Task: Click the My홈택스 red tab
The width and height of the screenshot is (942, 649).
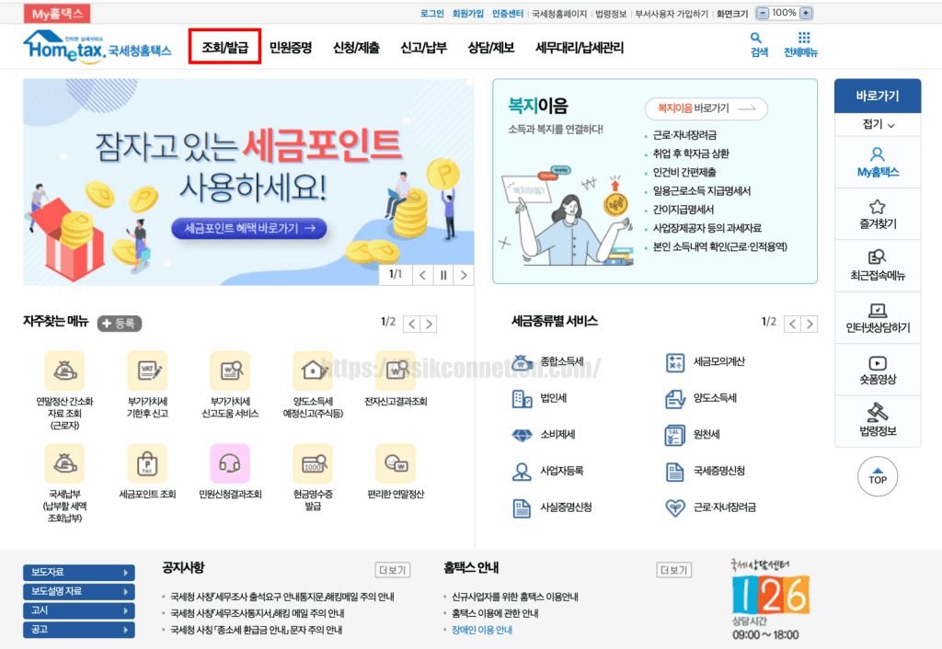Action: click(x=57, y=14)
